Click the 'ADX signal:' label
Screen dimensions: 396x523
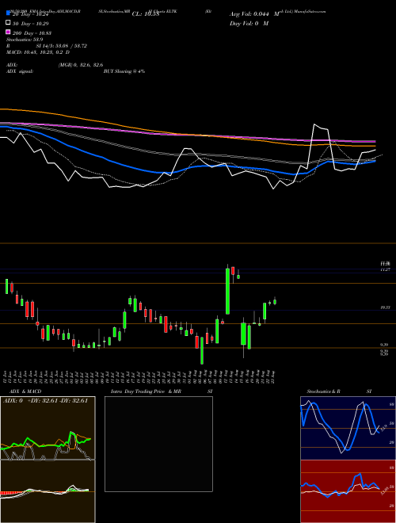click(20, 71)
